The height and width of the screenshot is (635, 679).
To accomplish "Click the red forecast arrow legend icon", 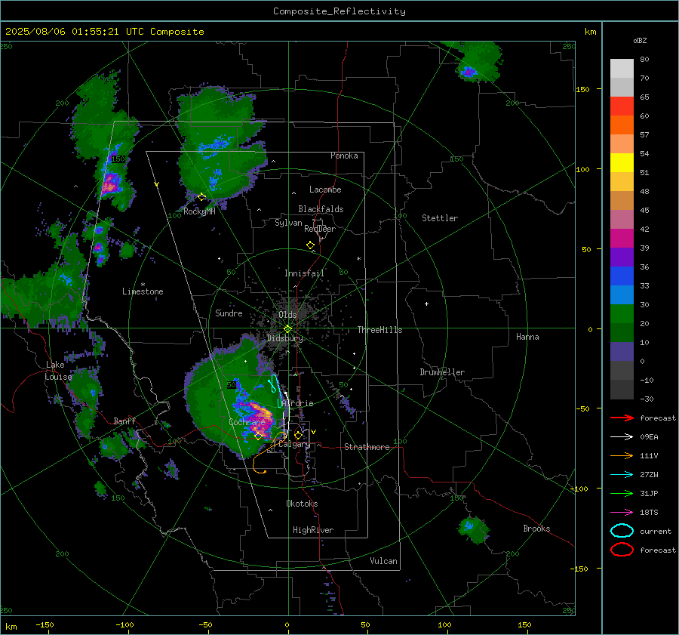I will click(x=622, y=418).
